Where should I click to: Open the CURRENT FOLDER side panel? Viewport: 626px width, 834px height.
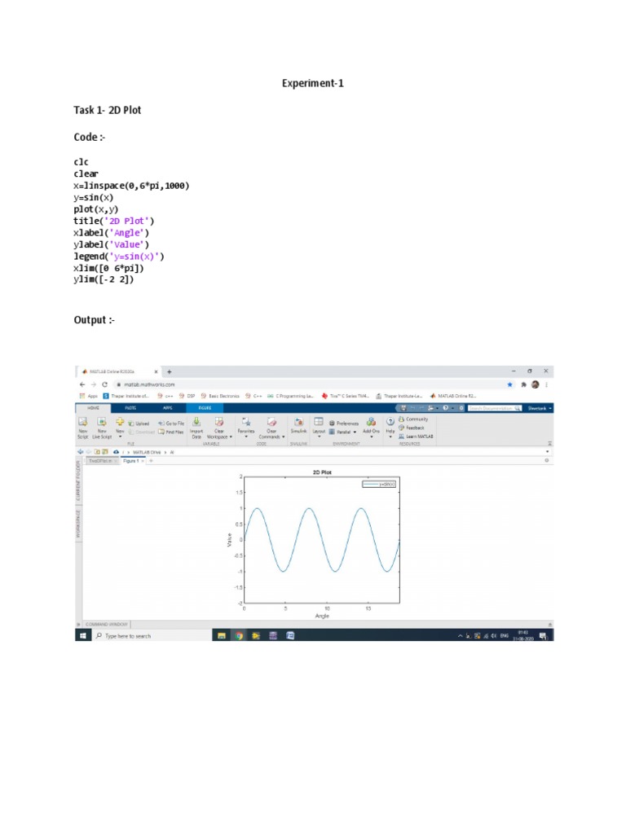78,481
